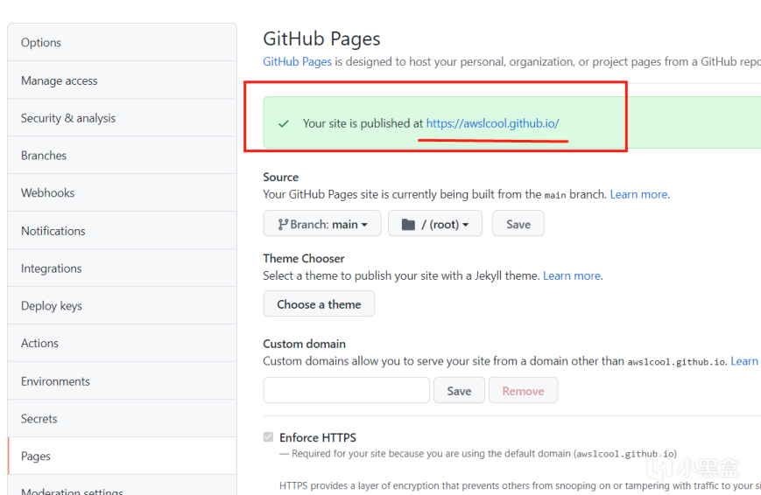Open the Branch: main dropdown
Screen dimensions: 761x495
(321, 224)
